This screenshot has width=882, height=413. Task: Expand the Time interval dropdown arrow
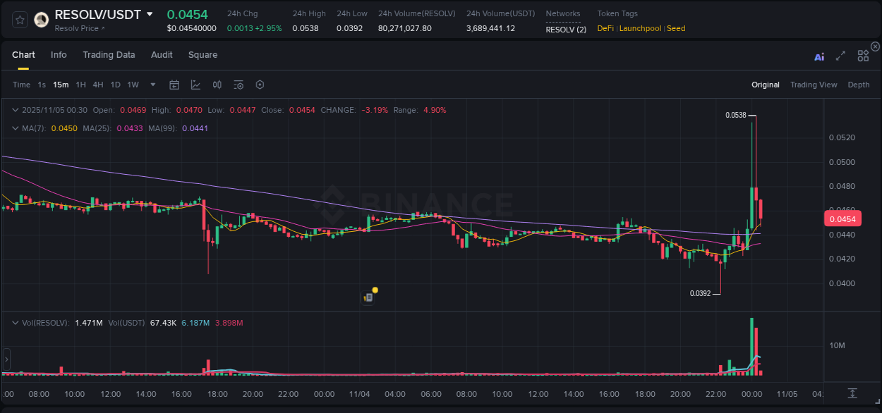tap(152, 85)
